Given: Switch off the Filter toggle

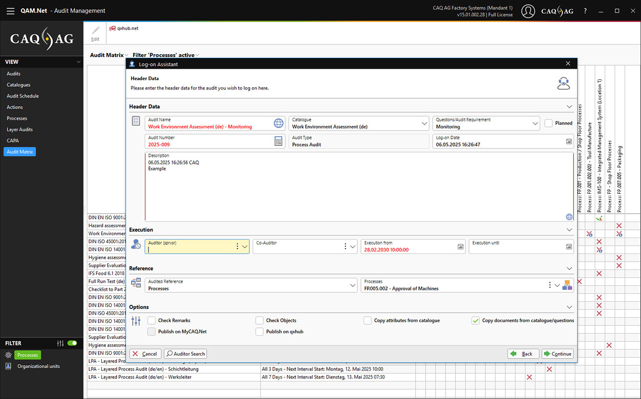Looking at the screenshot, I should pyautogui.click(x=72, y=343).
